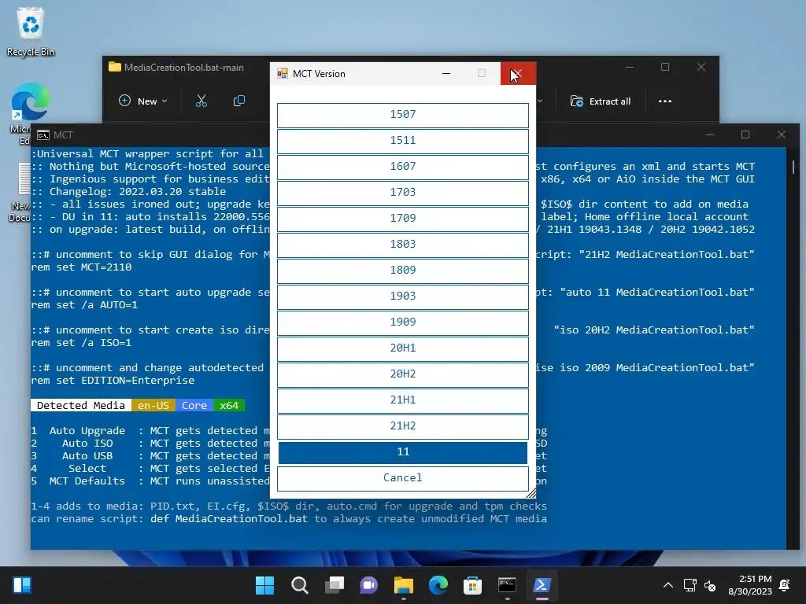Pick the 1903 version button
This screenshot has height=604, width=806.
coord(402,296)
